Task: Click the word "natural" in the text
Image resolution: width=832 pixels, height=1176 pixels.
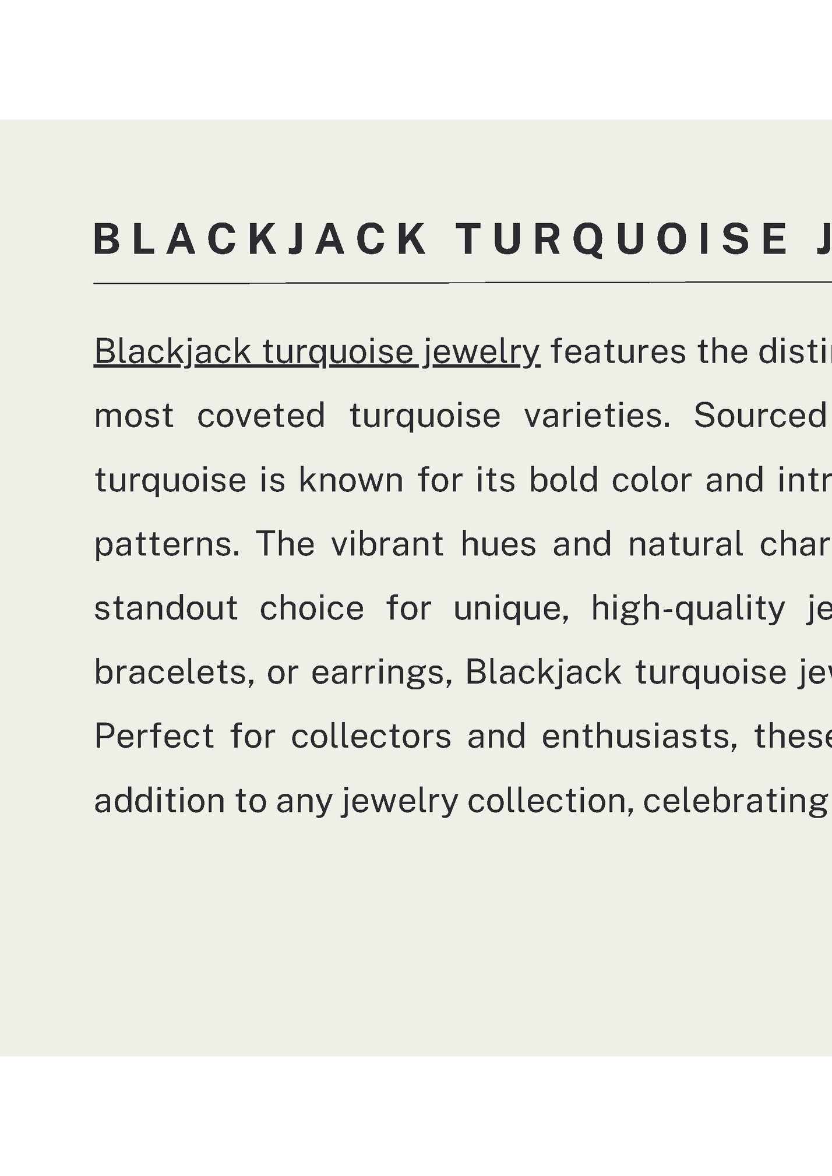Action: pos(685,544)
